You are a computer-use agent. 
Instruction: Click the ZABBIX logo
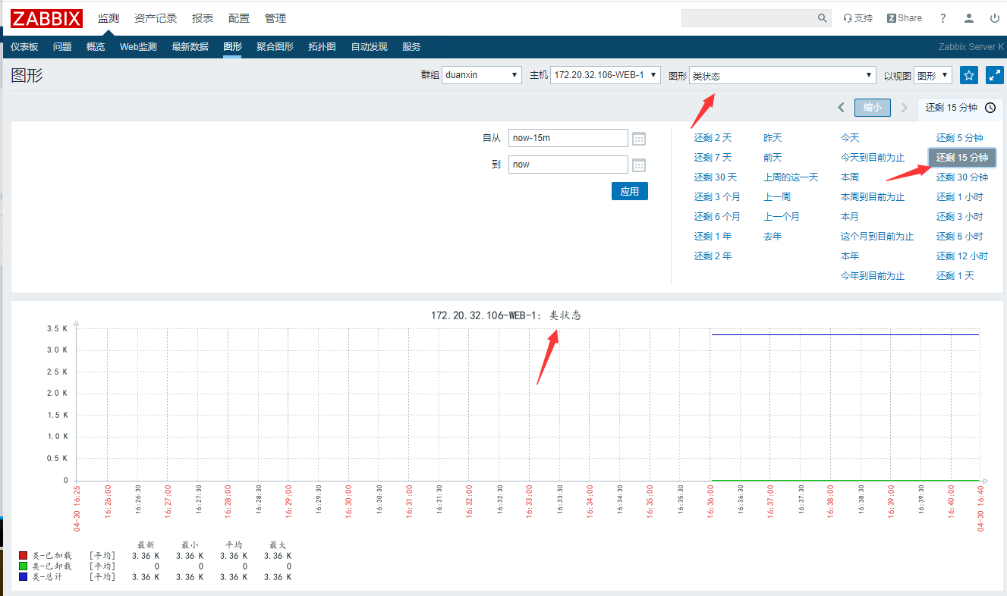46,18
